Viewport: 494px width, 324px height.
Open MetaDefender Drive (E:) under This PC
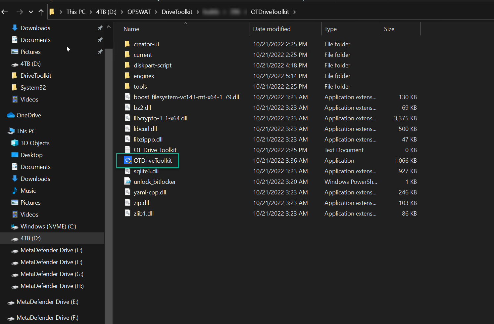click(51, 250)
